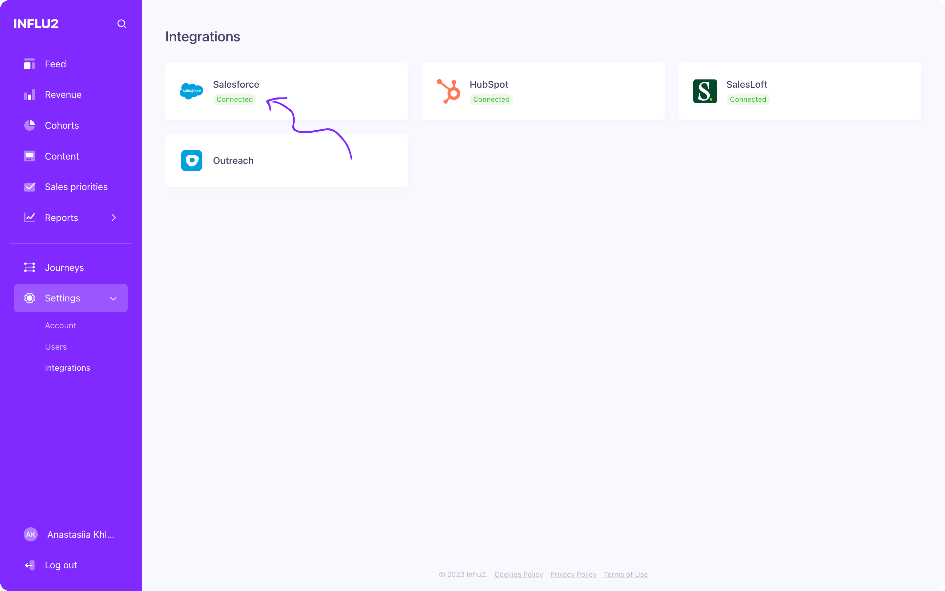Switch to the Users settings page
This screenshot has width=945, height=591.
click(x=55, y=347)
